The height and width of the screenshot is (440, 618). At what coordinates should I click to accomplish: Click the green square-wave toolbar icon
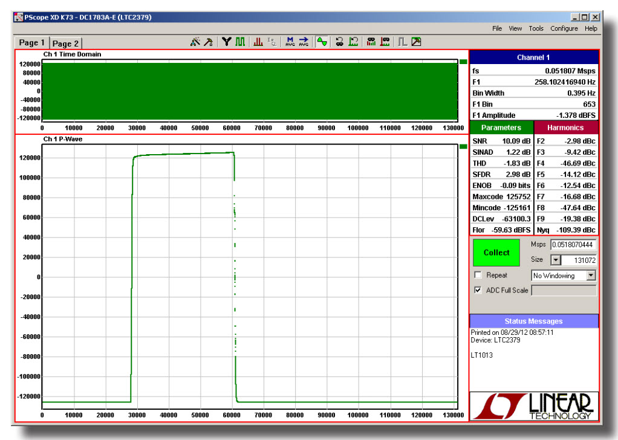pyautogui.click(x=240, y=42)
